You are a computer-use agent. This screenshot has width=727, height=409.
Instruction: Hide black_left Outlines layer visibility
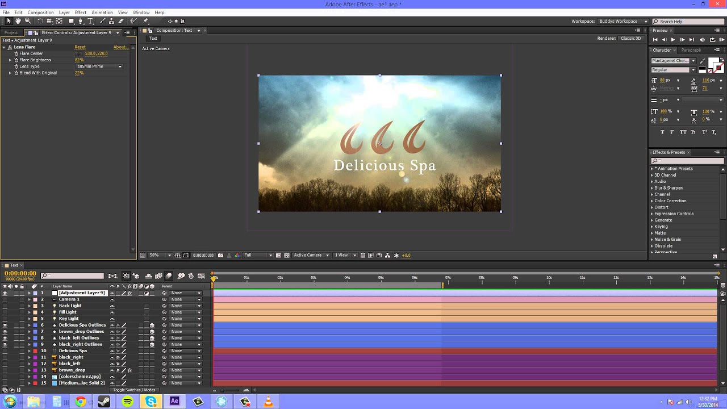click(x=5, y=338)
